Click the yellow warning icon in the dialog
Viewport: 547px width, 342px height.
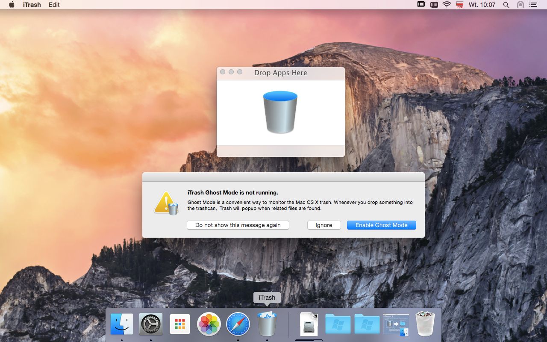166,203
